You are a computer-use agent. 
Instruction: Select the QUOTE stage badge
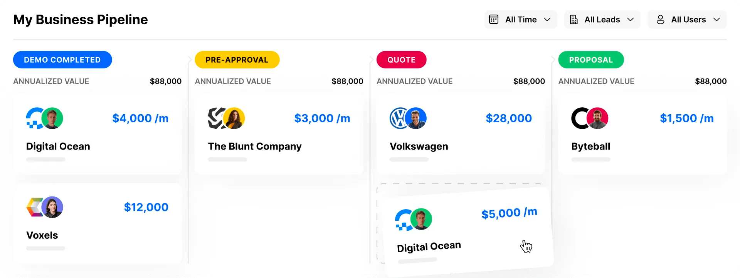point(401,60)
